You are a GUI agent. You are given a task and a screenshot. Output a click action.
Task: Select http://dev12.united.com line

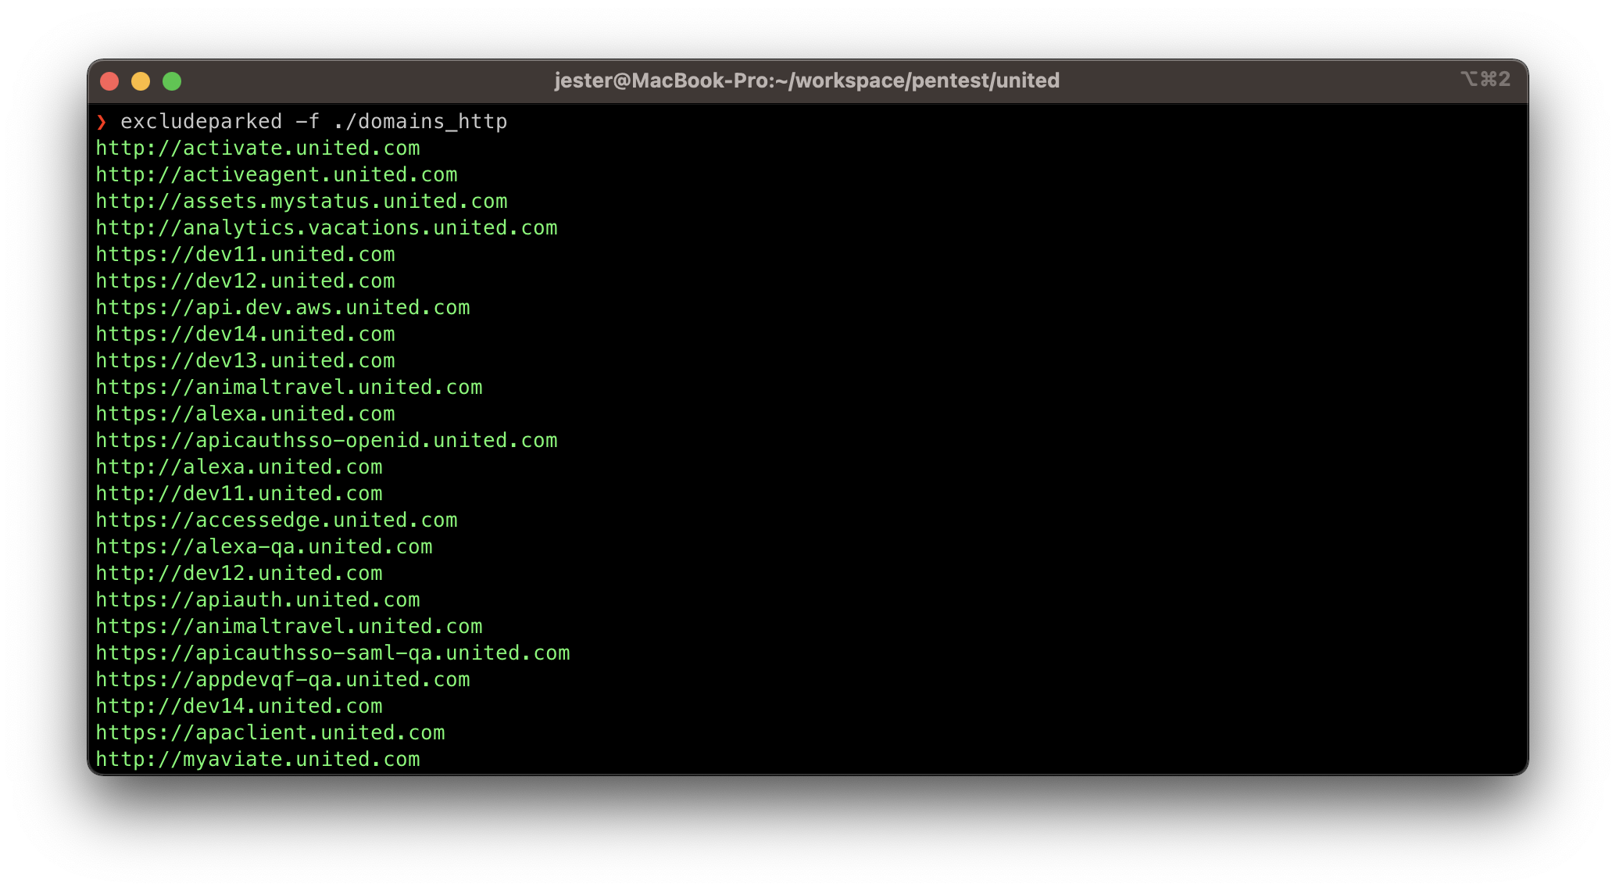[239, 574]
